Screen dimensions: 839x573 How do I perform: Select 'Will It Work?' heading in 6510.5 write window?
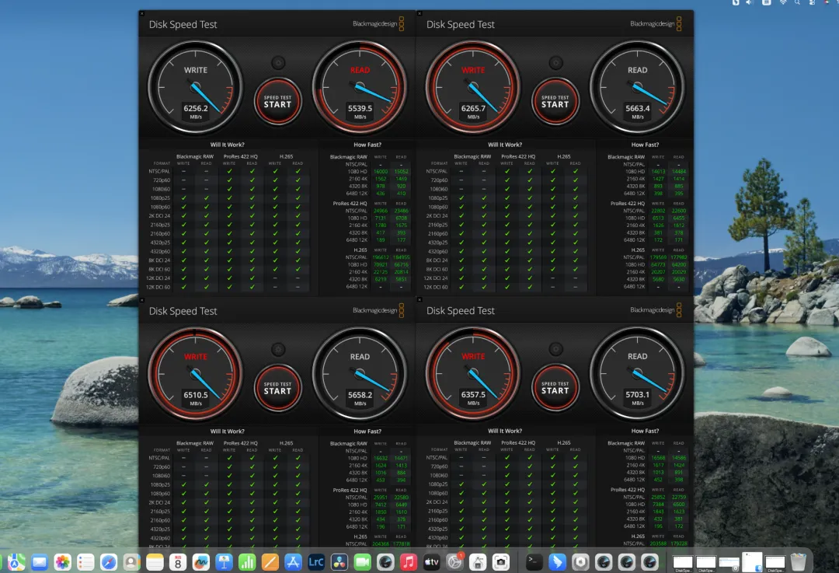(x=228, y=431)
